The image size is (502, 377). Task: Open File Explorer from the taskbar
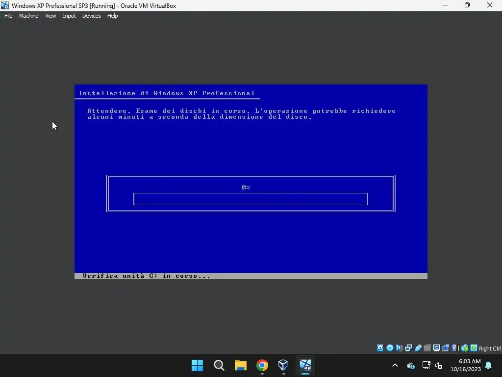click(x=240, y=365)
